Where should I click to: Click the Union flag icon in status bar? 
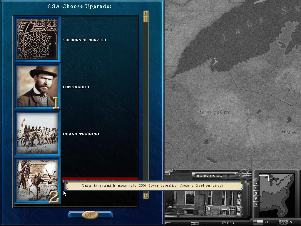point(257,222)
